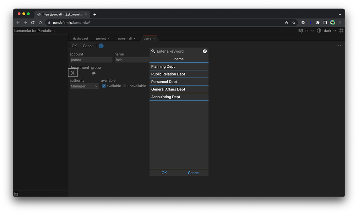Click OK in the department picker dialog

pyautogui.click(x=164, y=173)
